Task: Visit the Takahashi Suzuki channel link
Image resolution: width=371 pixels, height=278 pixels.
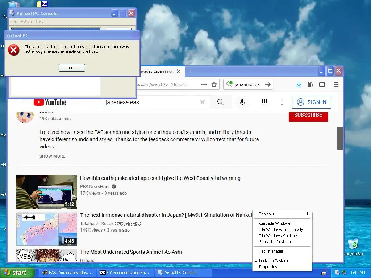Action: point(111,223)
